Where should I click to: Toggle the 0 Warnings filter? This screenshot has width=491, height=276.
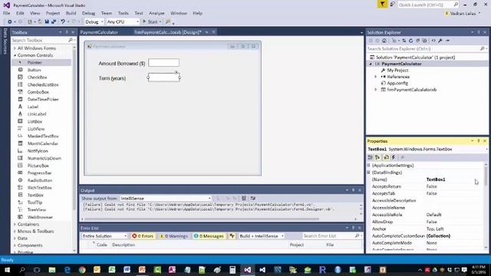click(x=174, y=236)
